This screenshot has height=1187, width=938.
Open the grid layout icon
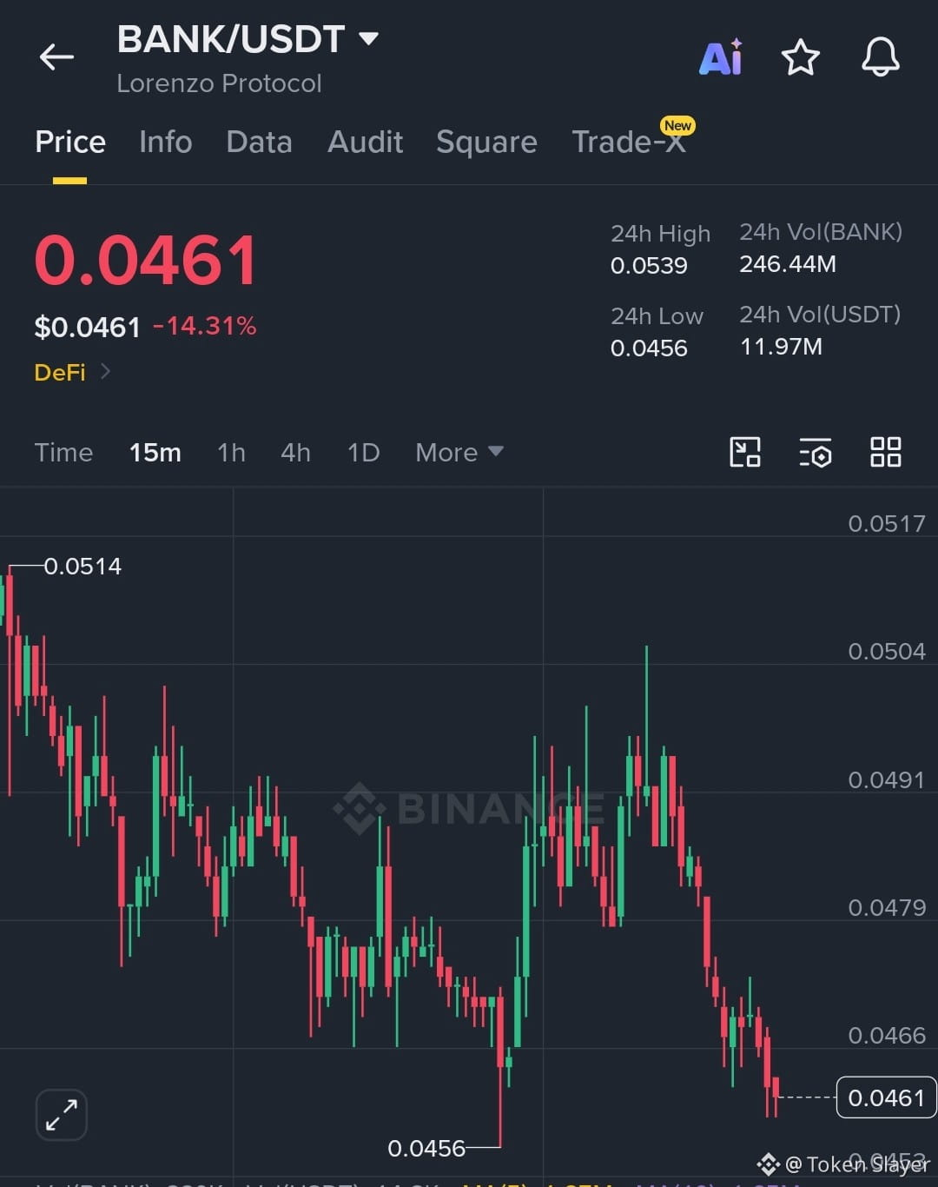click(885, 452)
